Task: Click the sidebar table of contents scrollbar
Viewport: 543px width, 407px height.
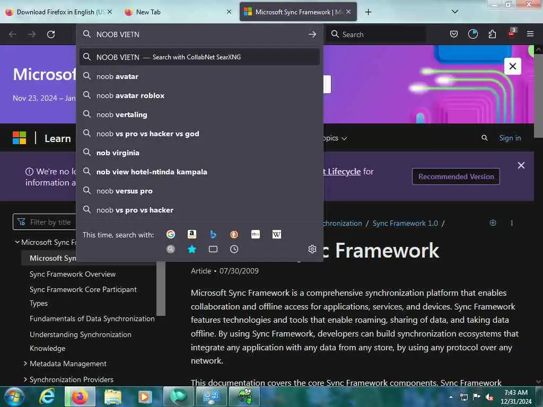Action: tap(161, 288)
